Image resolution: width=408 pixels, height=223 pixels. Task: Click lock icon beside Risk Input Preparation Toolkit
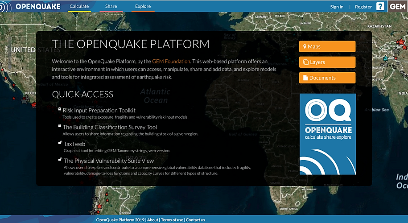coord(60,109)
